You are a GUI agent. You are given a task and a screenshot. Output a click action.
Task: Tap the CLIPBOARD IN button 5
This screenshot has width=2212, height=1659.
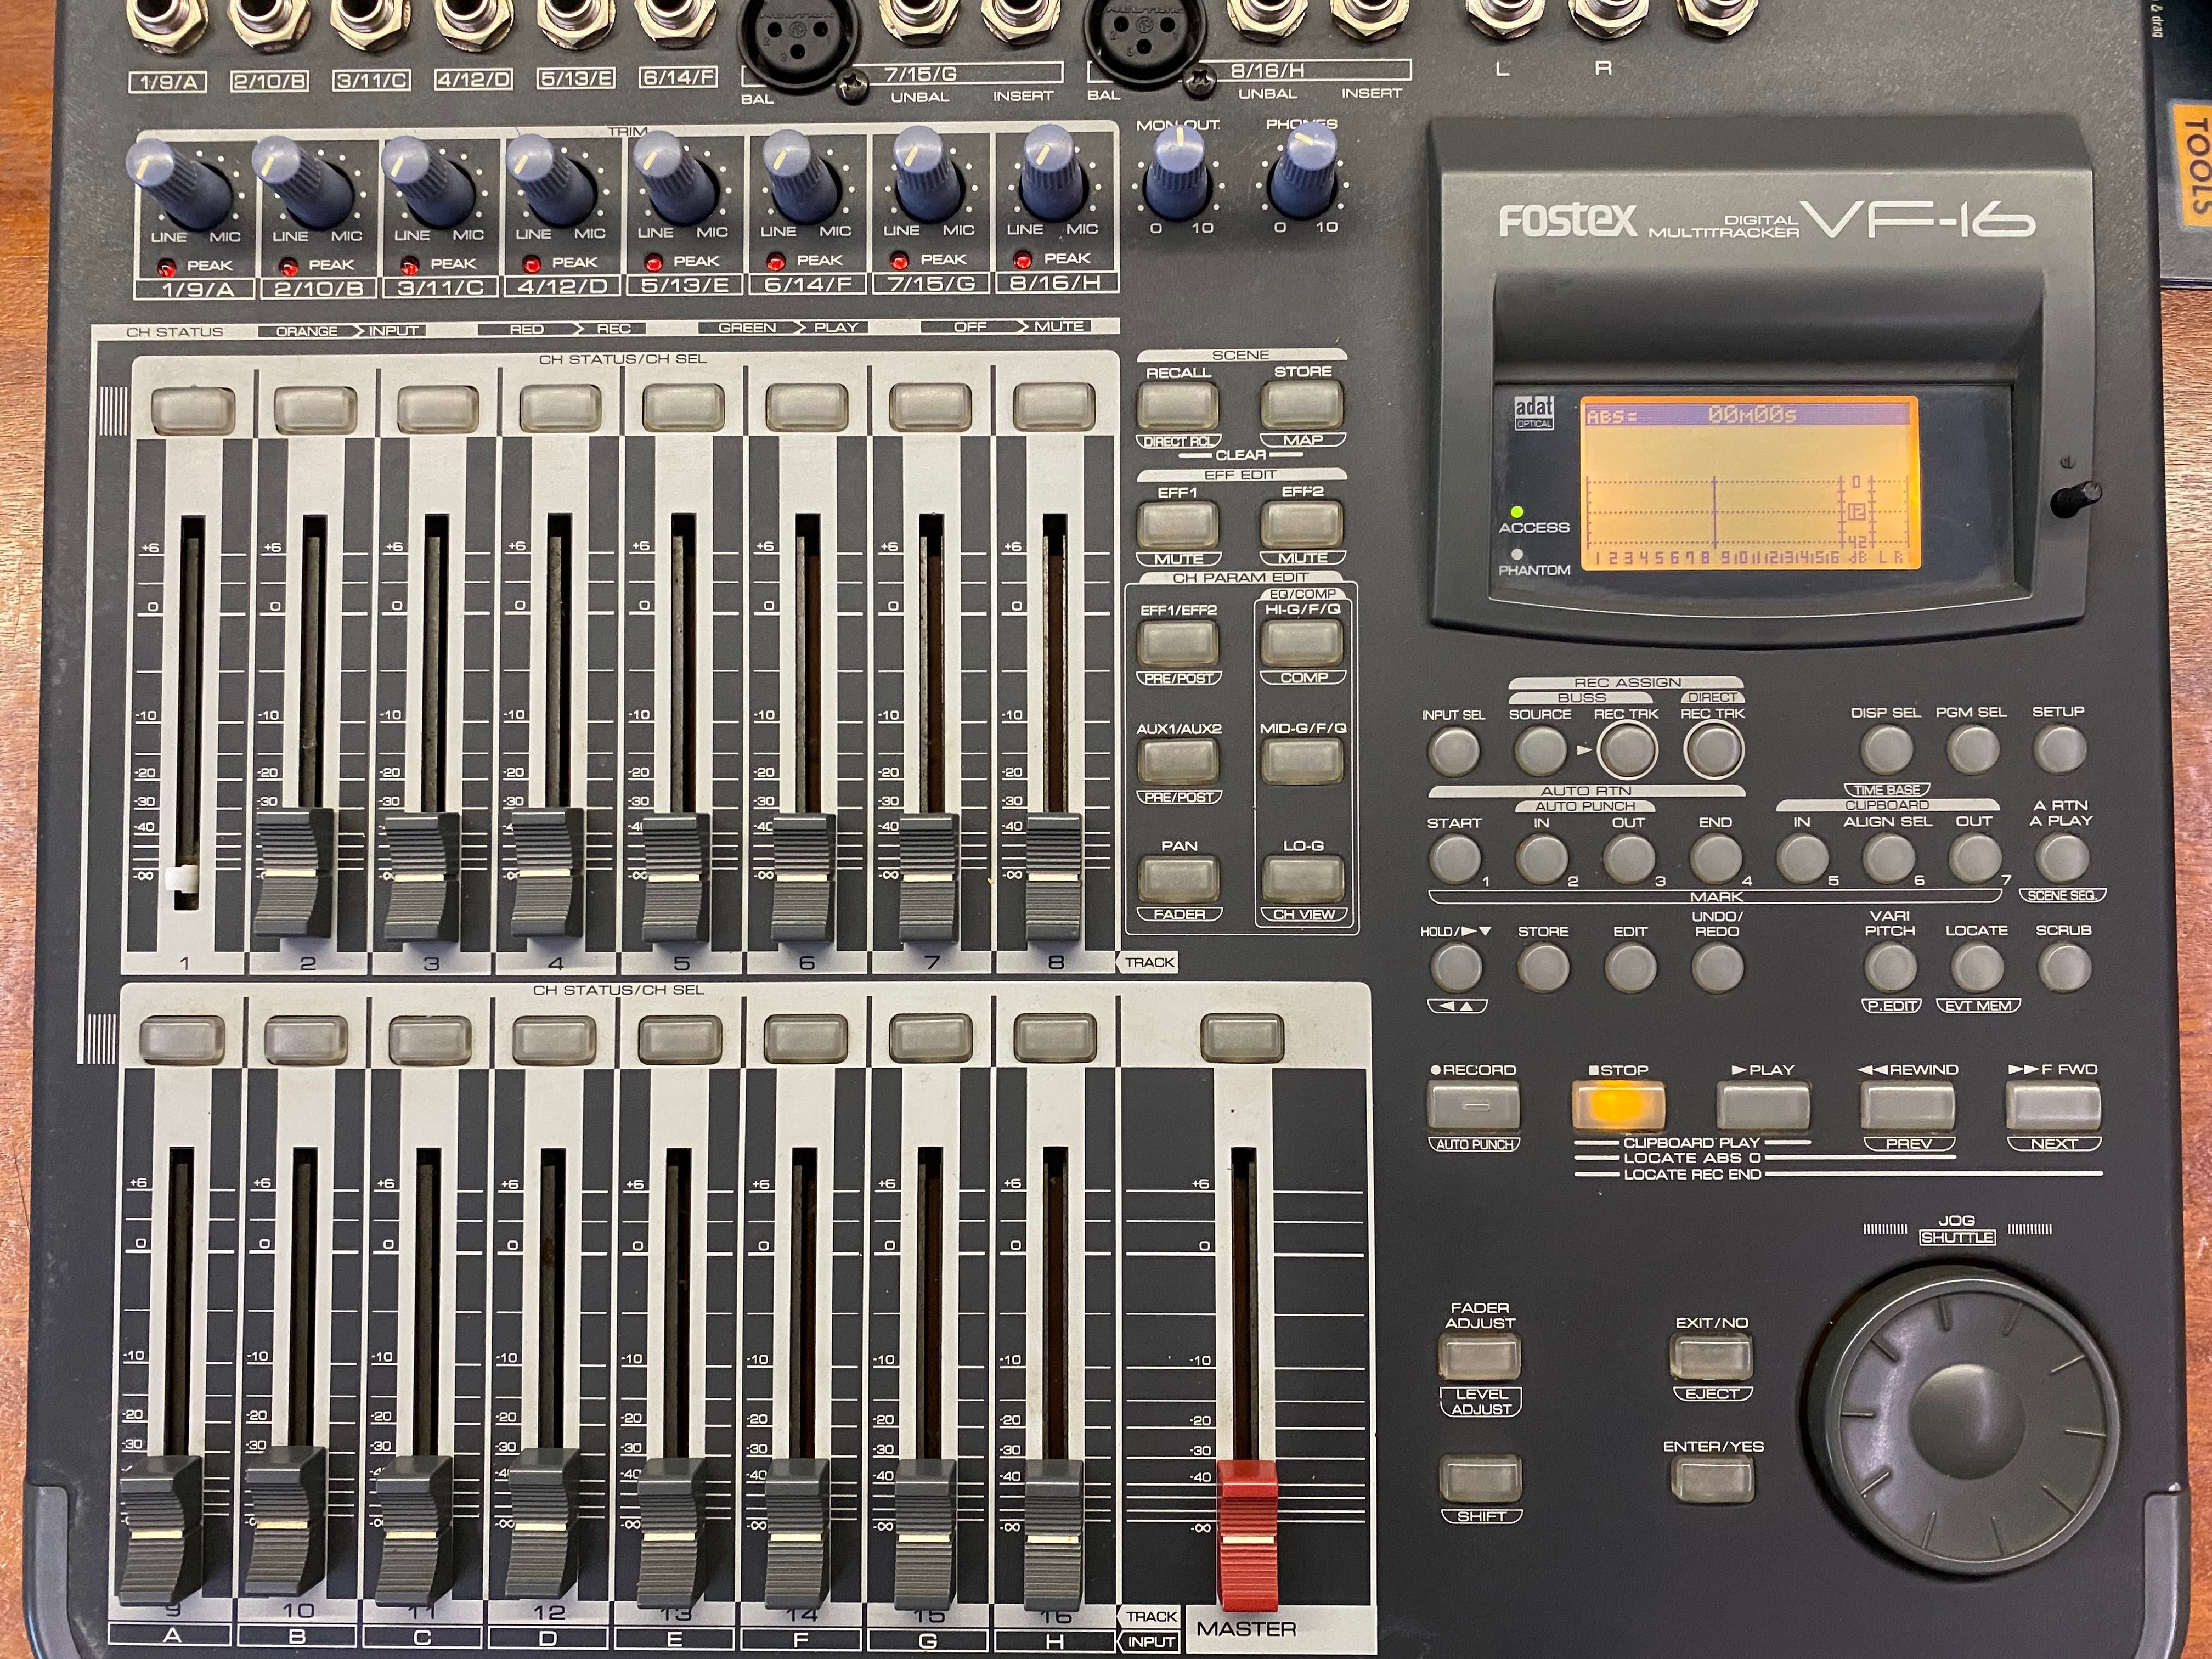[1802, 858]
